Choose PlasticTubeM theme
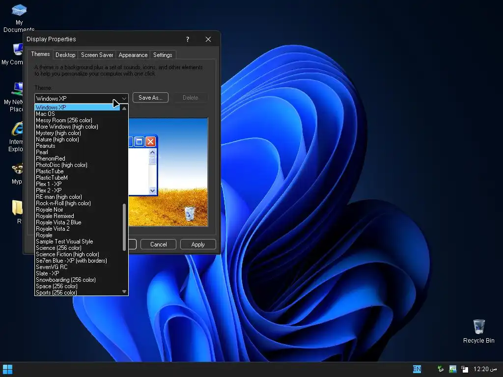503x377 pixels. pos(77,178)
